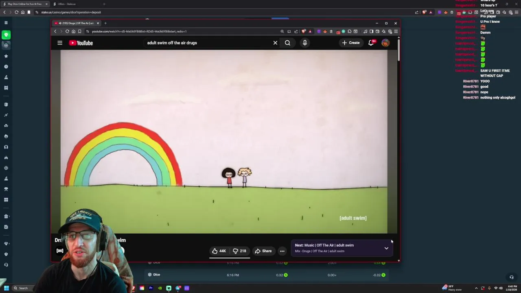Dislike the video showing 218
The image size is (521, 293).
(x=239, y=251)
